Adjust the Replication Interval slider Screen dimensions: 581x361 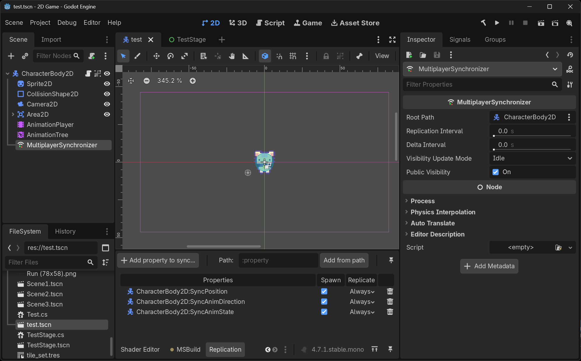click(532, 136)
